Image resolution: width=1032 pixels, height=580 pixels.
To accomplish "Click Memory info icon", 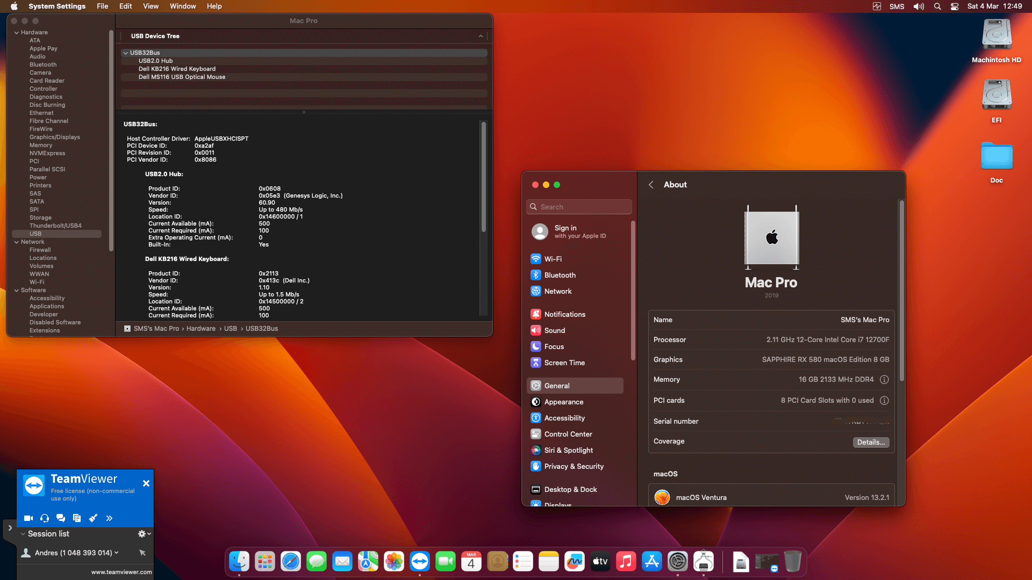I will click(x=884, y=380).
